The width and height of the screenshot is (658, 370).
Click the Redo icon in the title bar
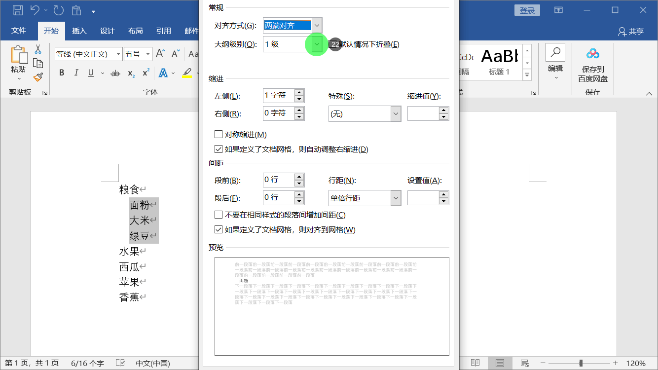(58, 10)
